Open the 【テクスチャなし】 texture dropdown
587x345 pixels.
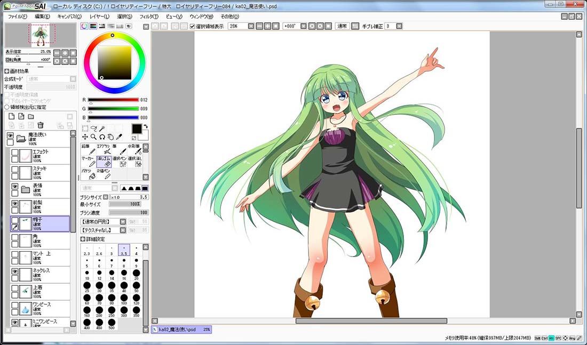coord(123,230)
